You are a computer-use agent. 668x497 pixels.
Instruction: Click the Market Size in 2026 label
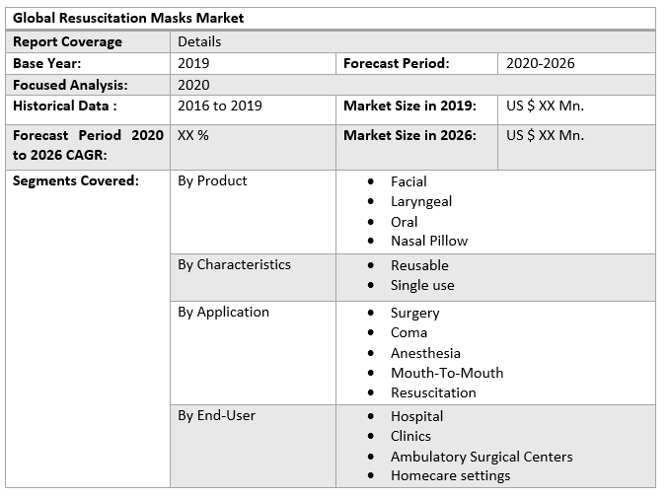click(x=409, y=135)
